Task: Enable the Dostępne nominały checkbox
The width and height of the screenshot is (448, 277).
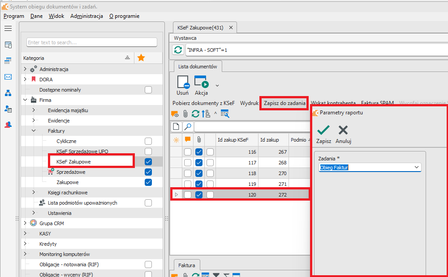Action: click(x=148, y=90)
